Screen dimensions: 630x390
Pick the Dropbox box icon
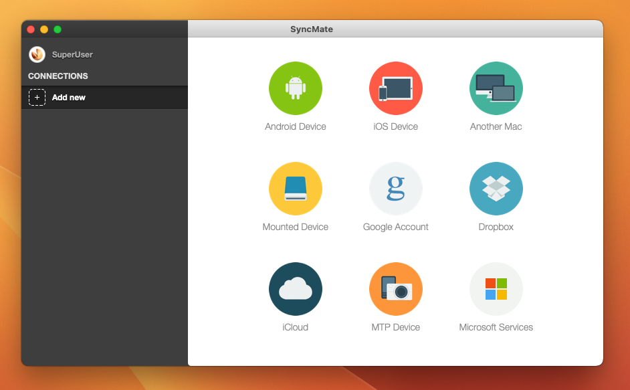coord(496,189)
